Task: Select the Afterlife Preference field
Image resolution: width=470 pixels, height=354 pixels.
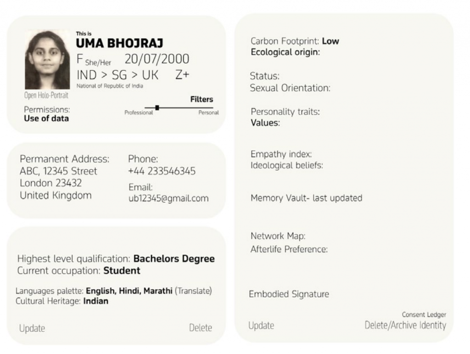Action: [289, 249]
